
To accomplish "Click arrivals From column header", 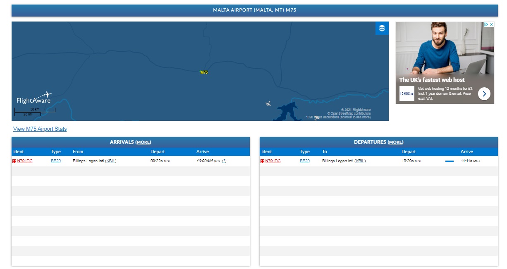I will pos(78,151).
